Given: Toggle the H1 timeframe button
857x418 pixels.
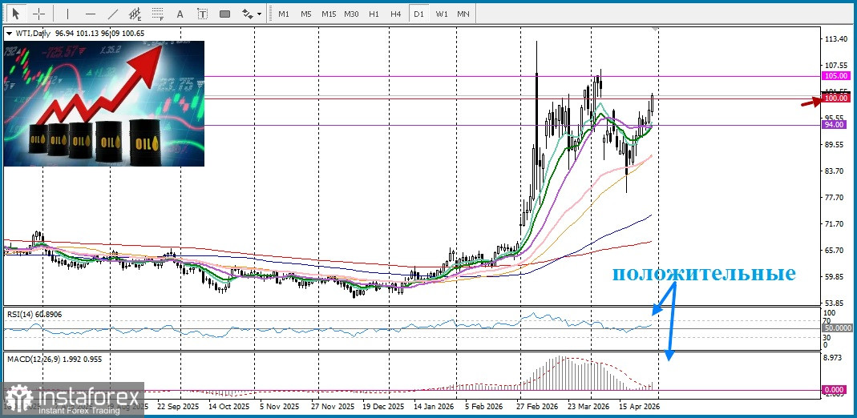Looking at the screenshot, I should click(374, 14).
